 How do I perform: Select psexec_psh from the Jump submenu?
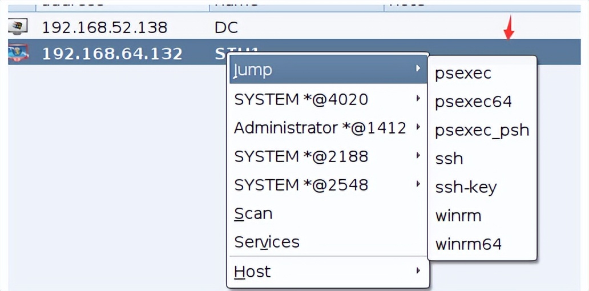coord(482,130)
